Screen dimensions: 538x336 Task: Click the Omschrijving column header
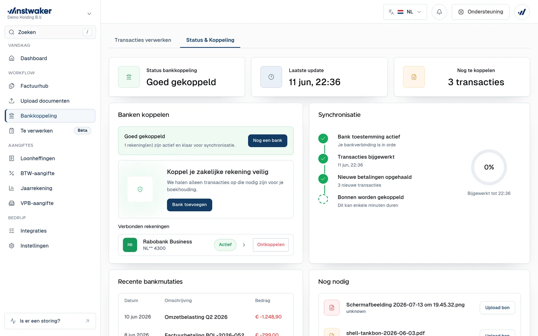pos(178,300)
